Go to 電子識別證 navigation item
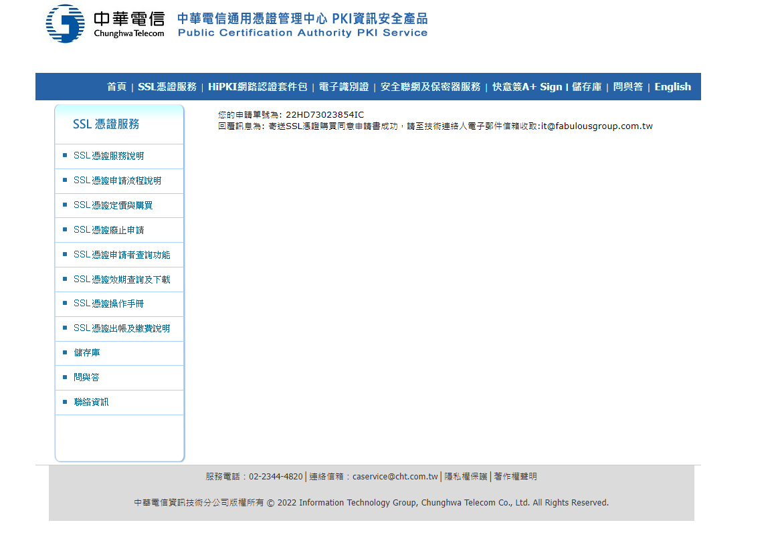Screen dimensions: 774x559 click(x=344, y=87)
